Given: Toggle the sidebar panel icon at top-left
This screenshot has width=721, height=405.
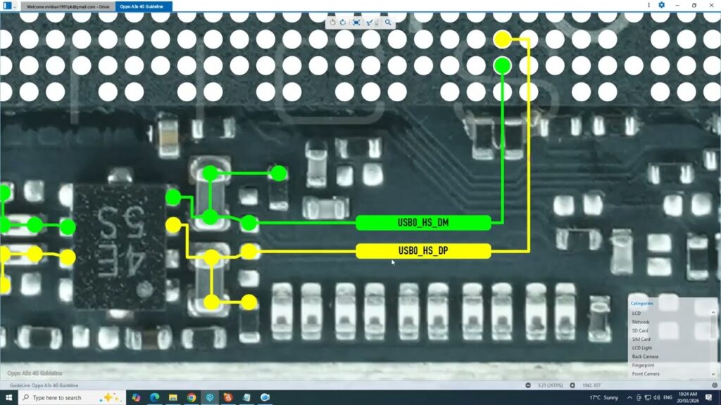Looking at the screenshot, I should point(7,6).
